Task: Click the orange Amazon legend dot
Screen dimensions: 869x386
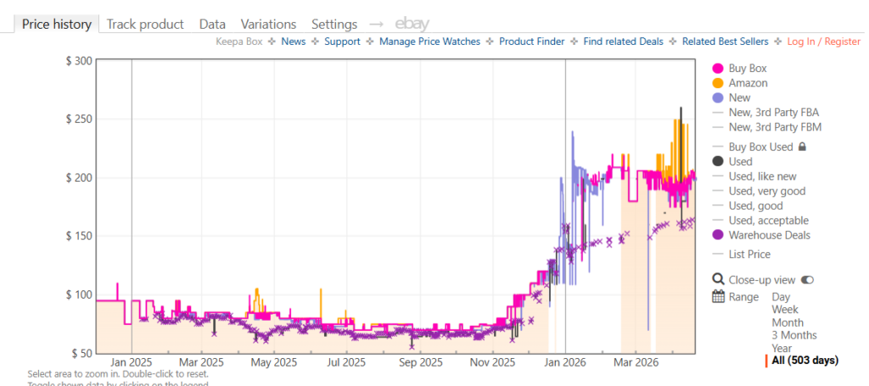Action: tap(718, 83)
